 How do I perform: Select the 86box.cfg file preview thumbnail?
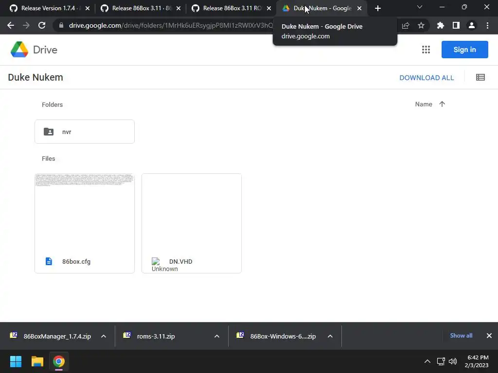pos(85,212)
